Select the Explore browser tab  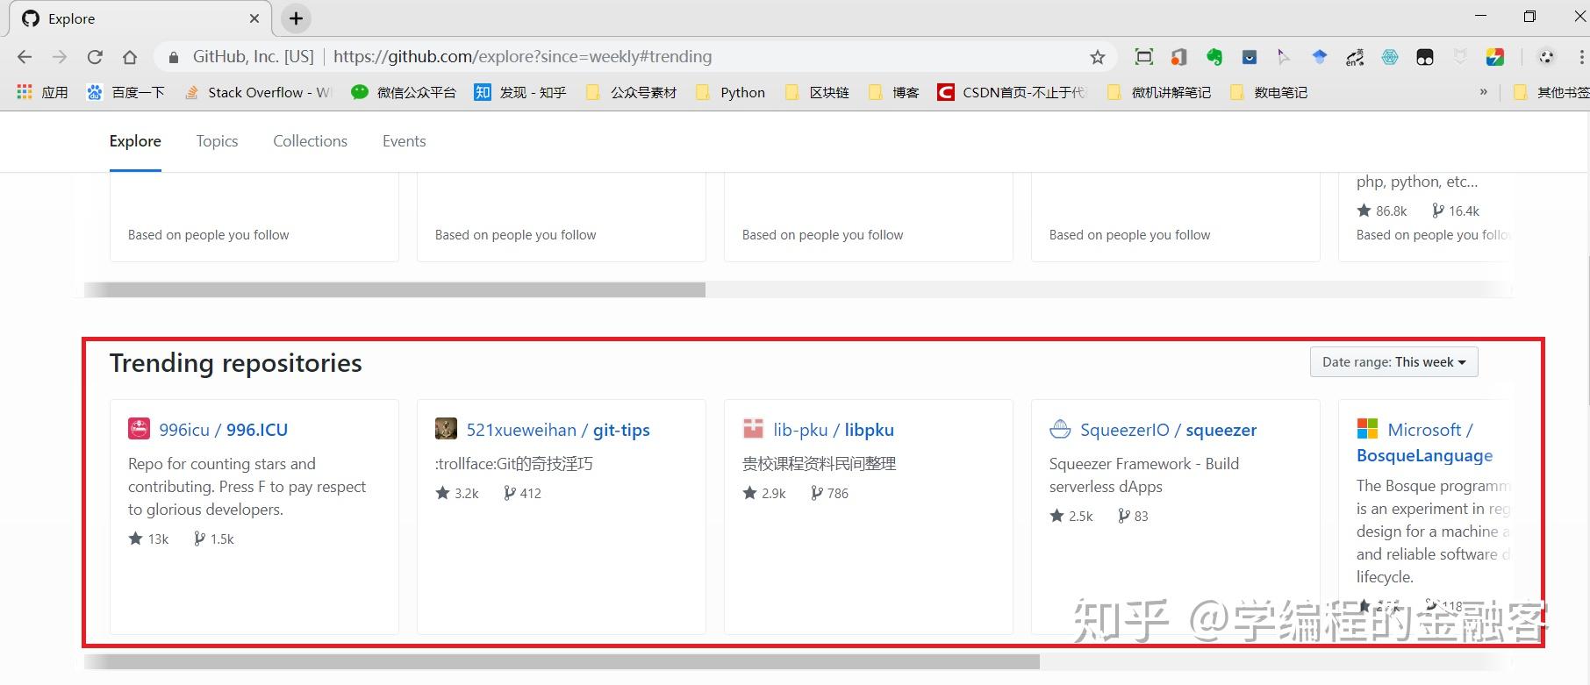tap(140, 19)
